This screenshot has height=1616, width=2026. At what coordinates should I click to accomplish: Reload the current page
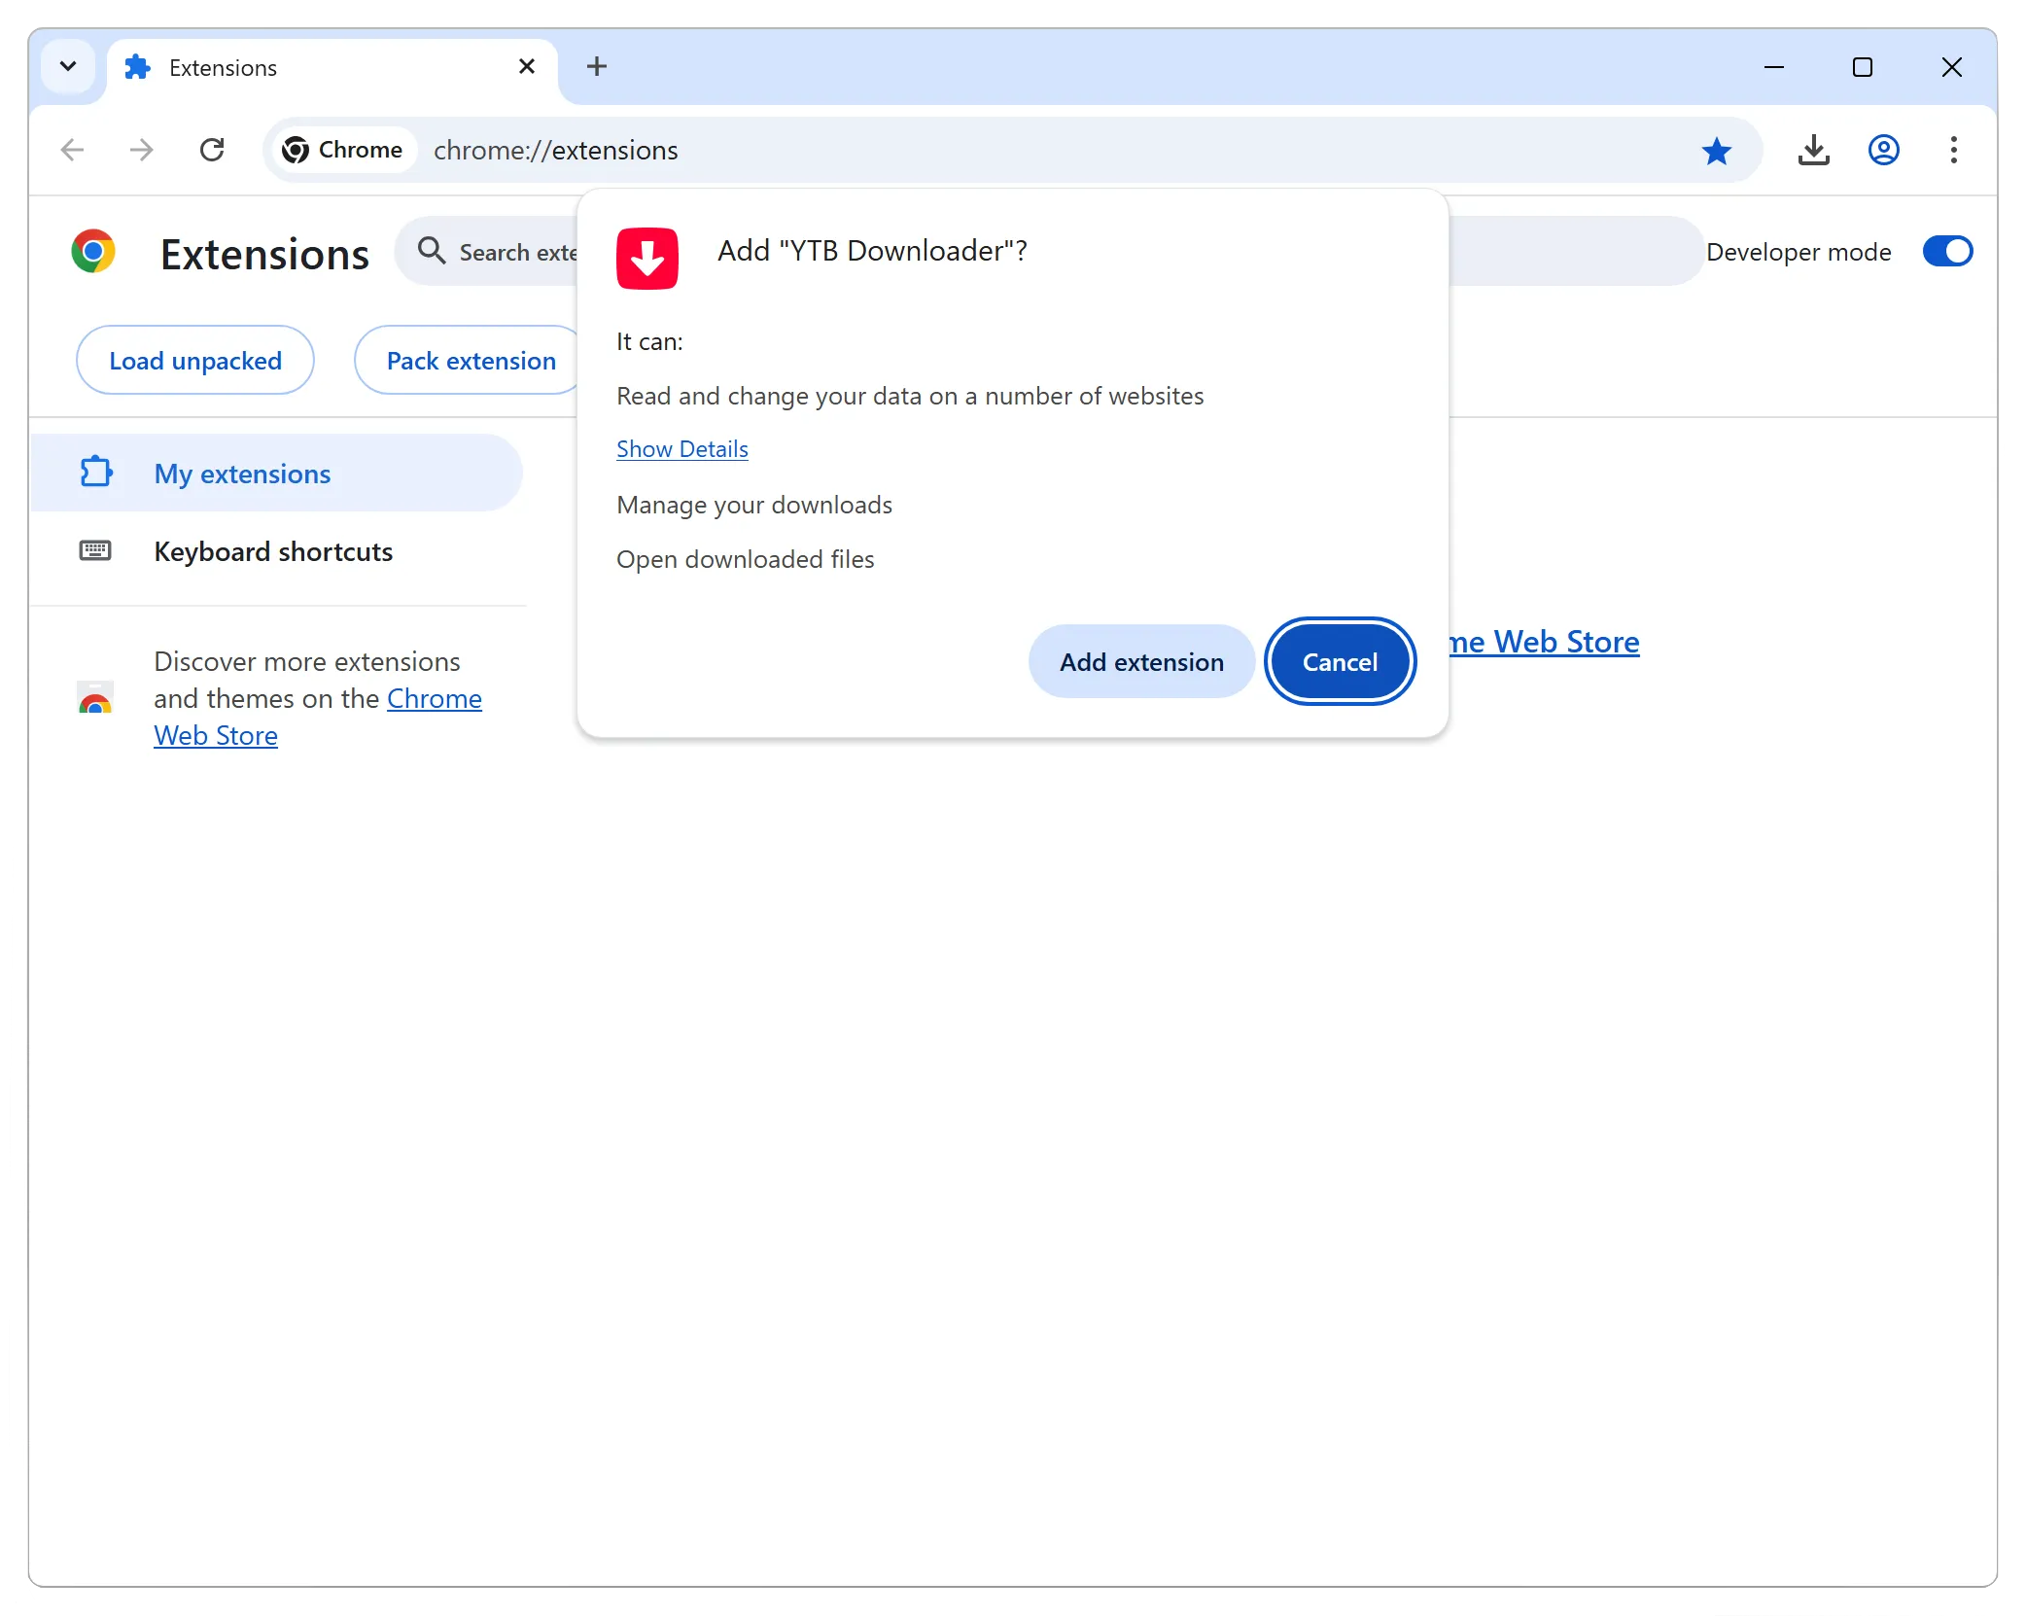(212, 150)
